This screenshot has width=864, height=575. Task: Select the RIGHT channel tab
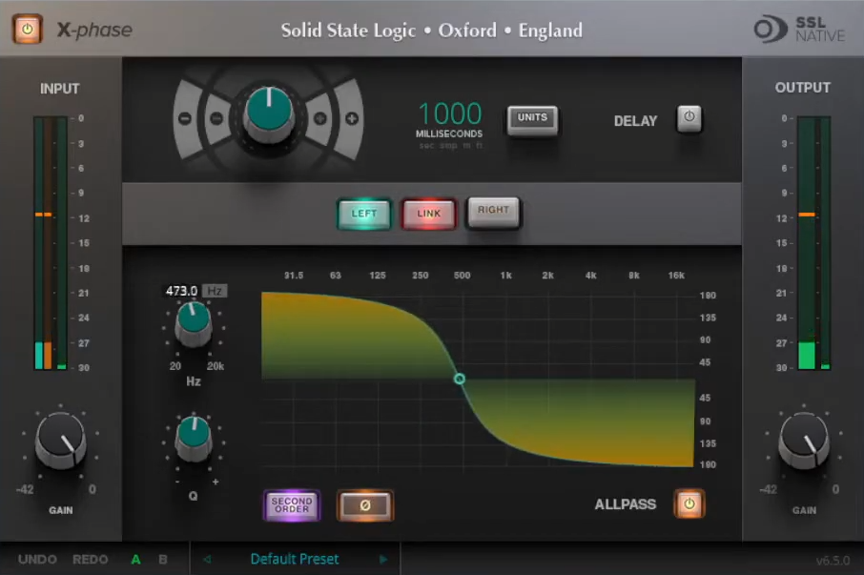point(493,214)
